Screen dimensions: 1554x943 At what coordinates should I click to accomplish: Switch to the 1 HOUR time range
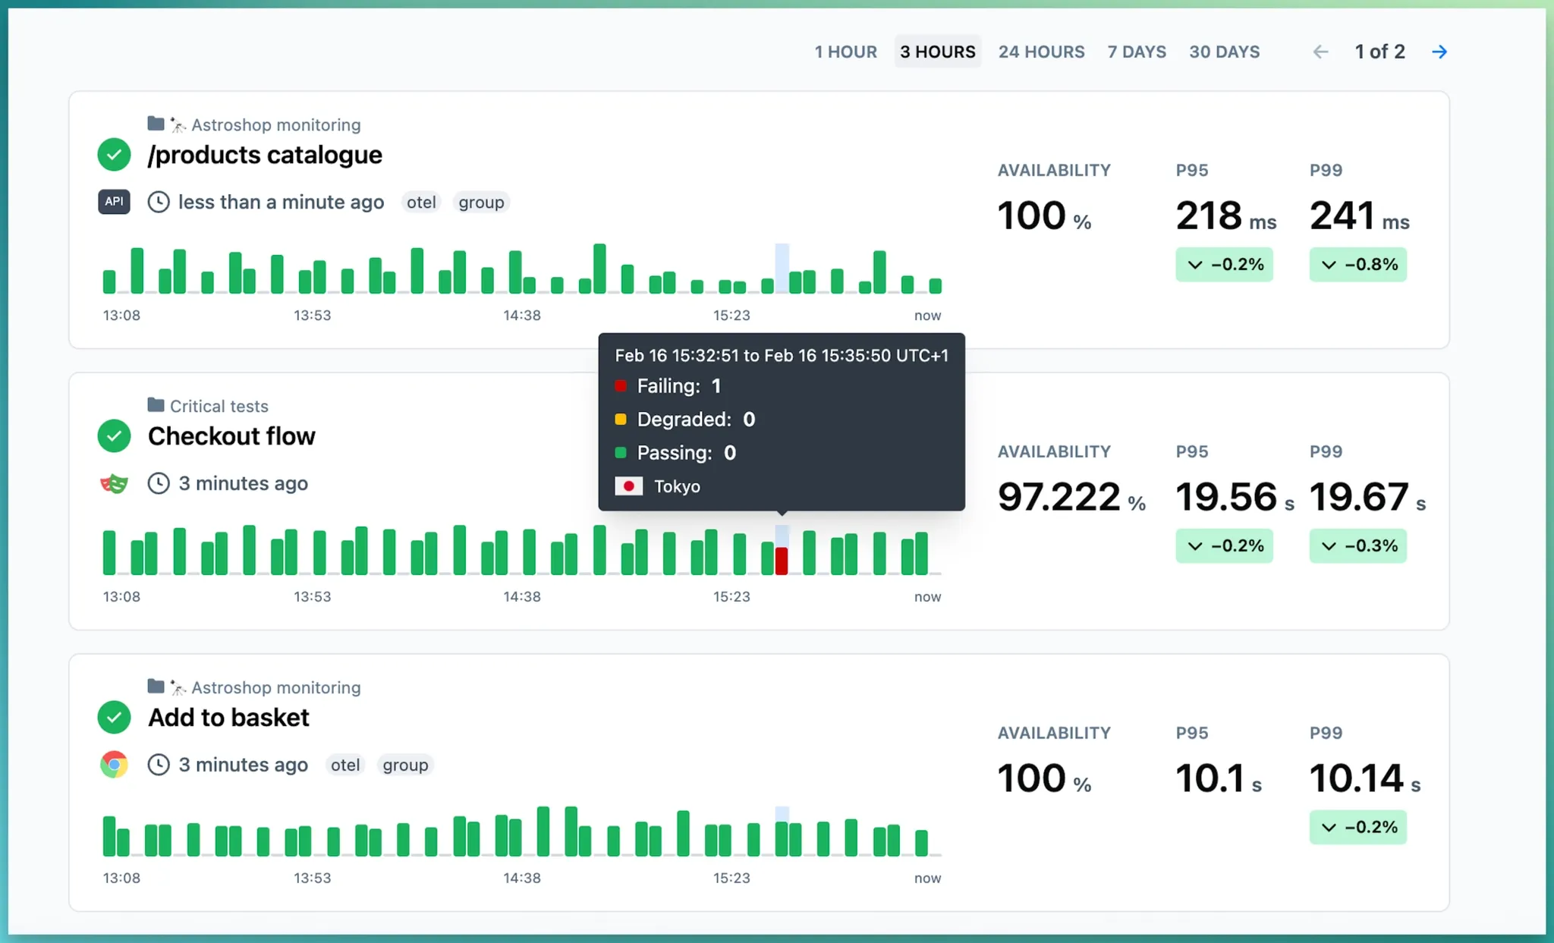click(x=845, y=52)
